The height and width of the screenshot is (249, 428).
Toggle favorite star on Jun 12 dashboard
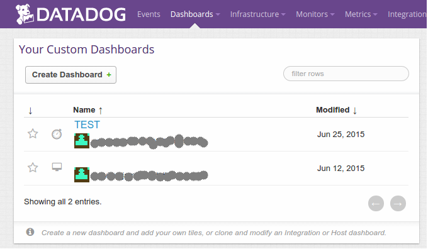(33, 167)
